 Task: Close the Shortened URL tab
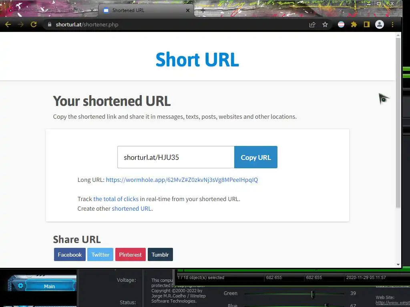point(188,10)
